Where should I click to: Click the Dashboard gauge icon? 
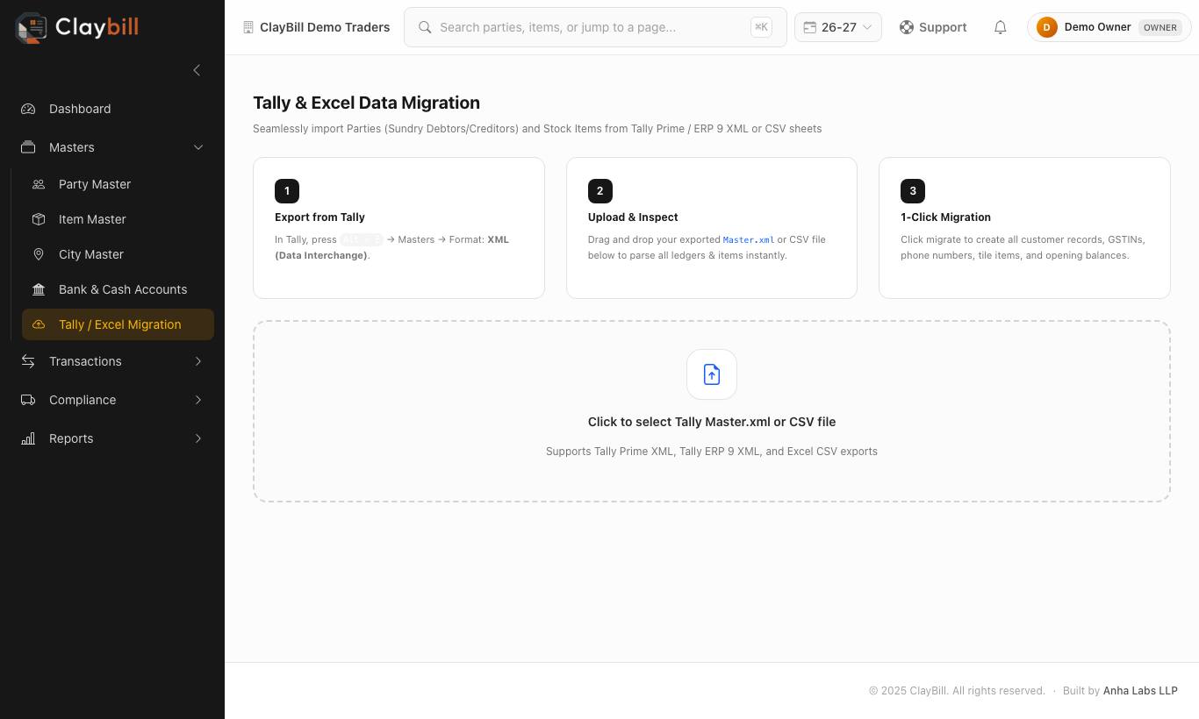28,109
